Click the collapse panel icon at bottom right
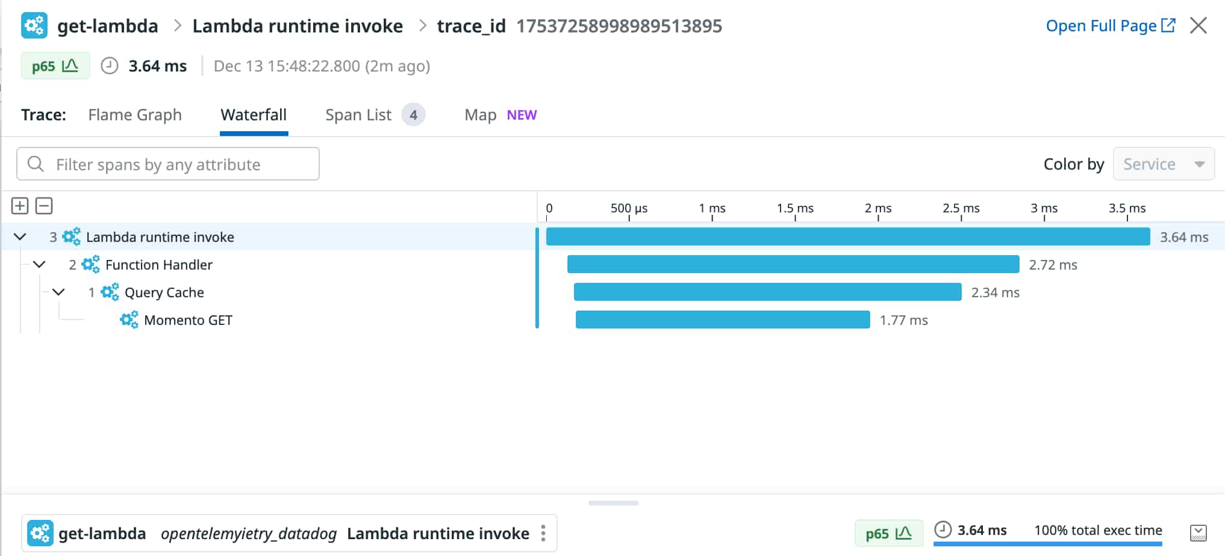The image size is (1225, 556). 1198,533
